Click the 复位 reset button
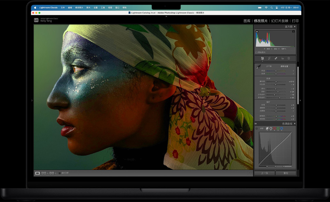Image resolution: width=330 pixels, height=202 pixels. click(286, 173)
